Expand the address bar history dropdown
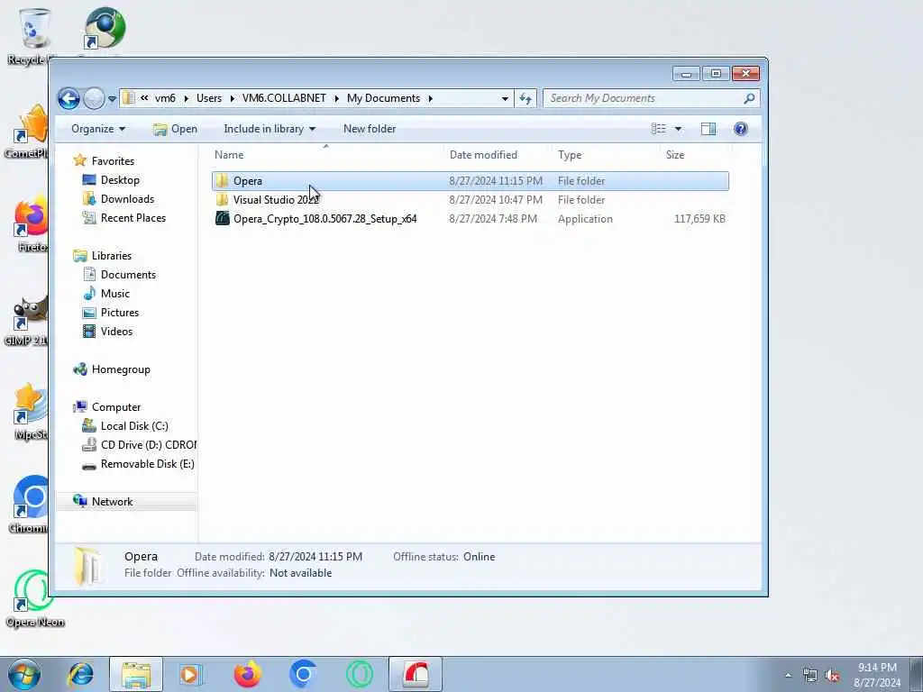923x692 pixels. point(505,99)
